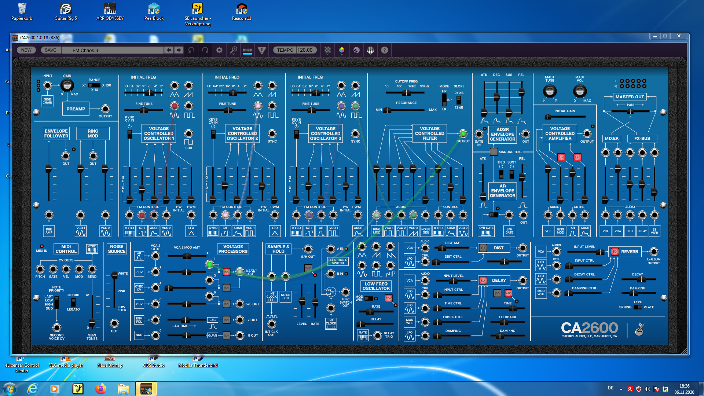This screenshot has height=396, width=704.
Task: Open the zoom magnifier dropdown
Action: (x=233, y=50)
